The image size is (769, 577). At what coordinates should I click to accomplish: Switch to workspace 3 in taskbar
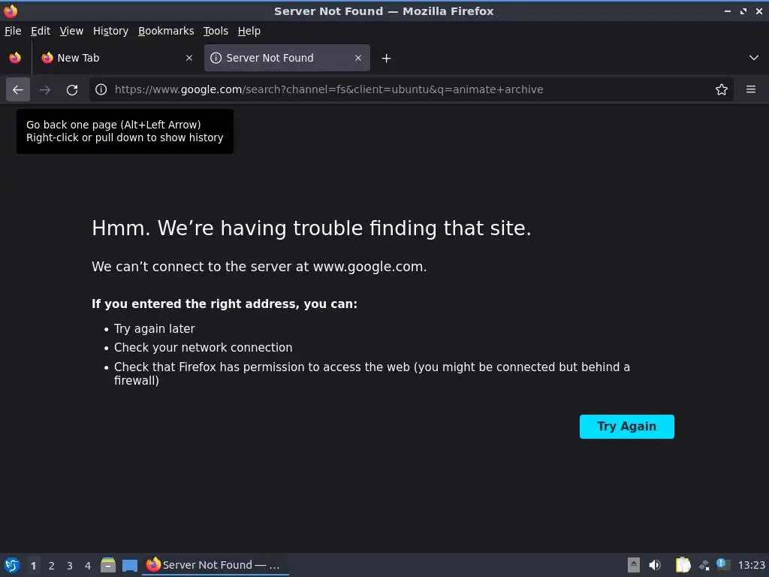70,566
